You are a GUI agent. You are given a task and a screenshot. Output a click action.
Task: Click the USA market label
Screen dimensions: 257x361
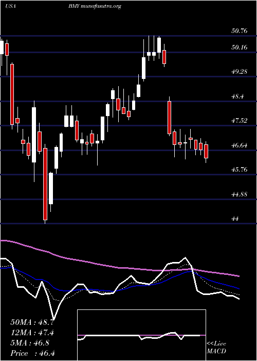point(10,6)
